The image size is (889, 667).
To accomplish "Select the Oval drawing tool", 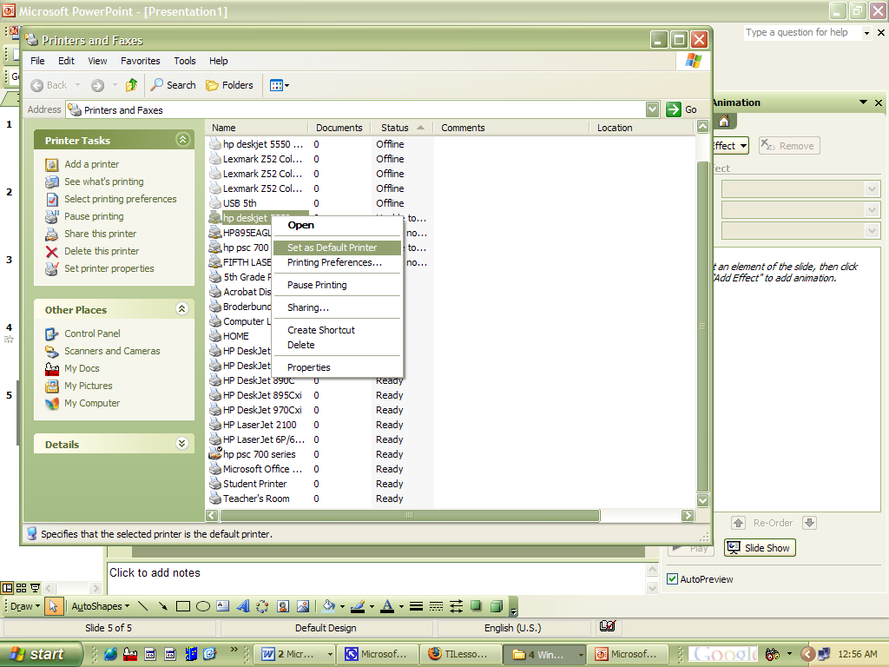I will [203, 606].
